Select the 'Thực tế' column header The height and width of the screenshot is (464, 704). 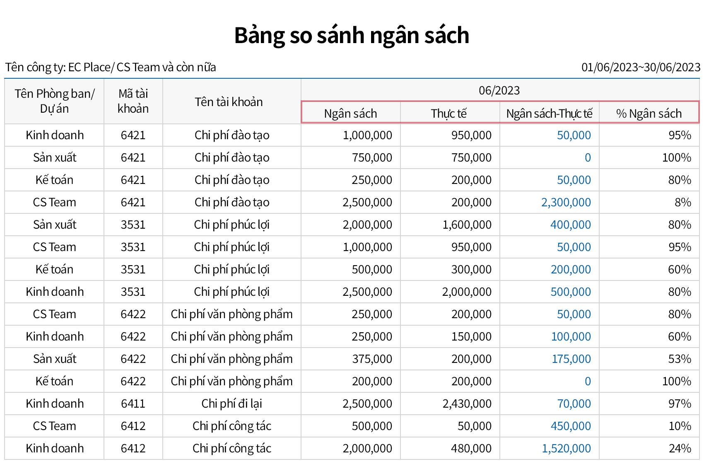pos(449,113)
